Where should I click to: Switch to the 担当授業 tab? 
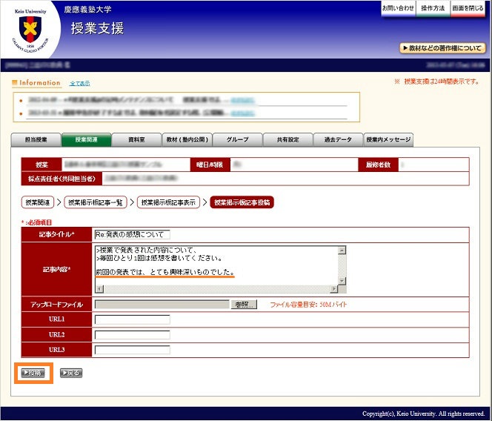(36, 139)
